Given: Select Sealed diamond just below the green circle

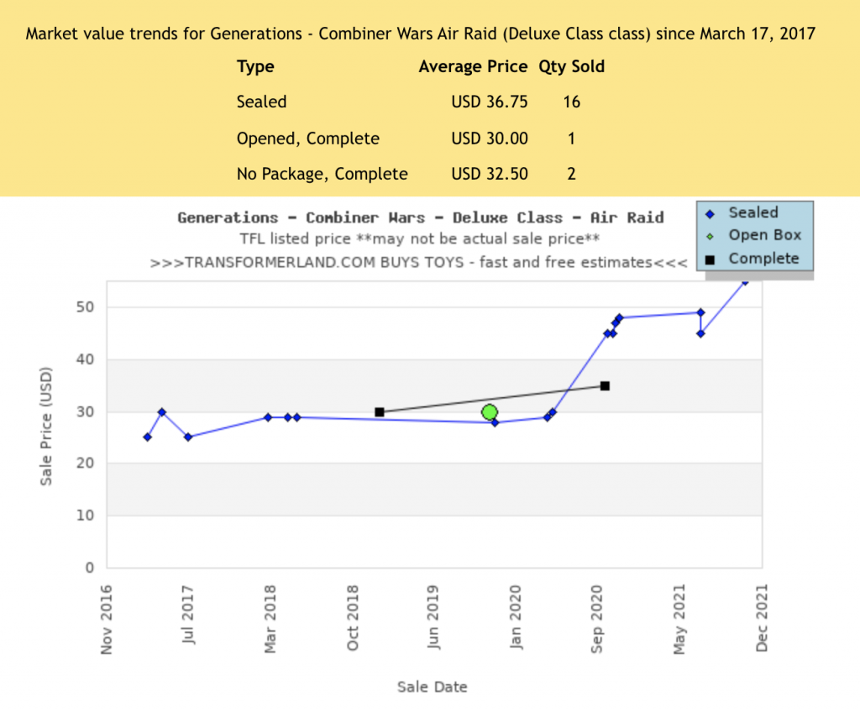Looking at the screenshot, I should (x=495, y=422).
